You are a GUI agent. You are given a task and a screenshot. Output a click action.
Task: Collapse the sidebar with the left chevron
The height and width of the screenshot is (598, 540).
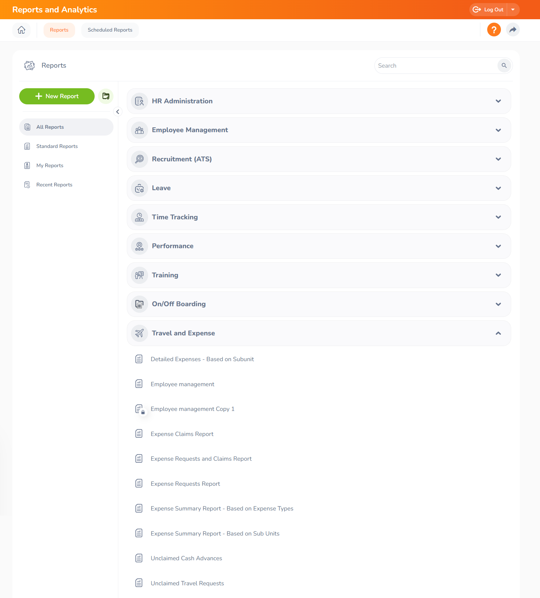[118, 112]
